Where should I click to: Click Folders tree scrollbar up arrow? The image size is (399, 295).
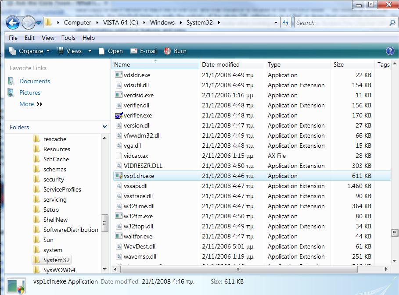[x=104, y=138]
